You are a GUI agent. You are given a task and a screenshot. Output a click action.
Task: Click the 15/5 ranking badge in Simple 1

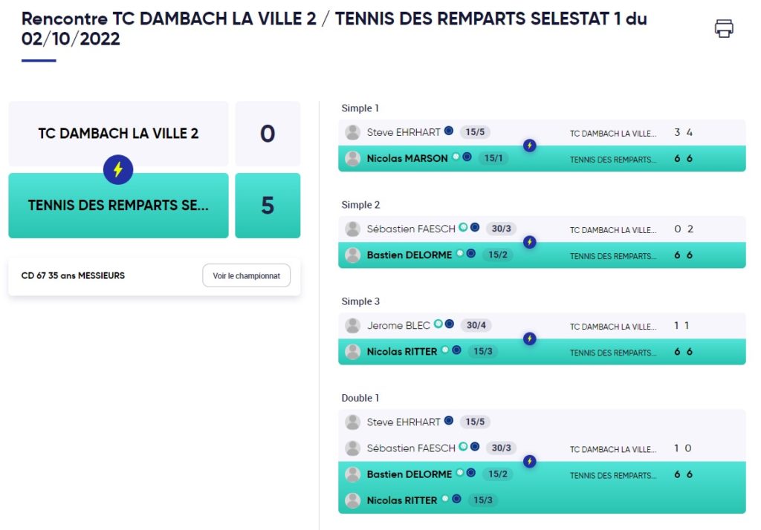475,132
